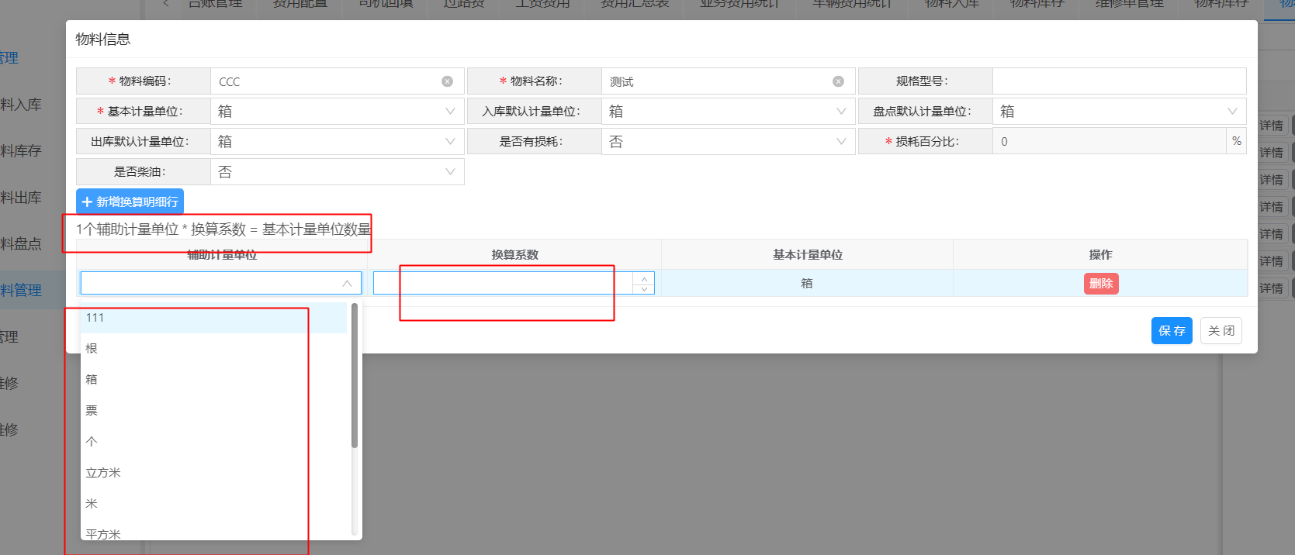Open the 盘点默认计量单位 dropdown

point(1119,112)
